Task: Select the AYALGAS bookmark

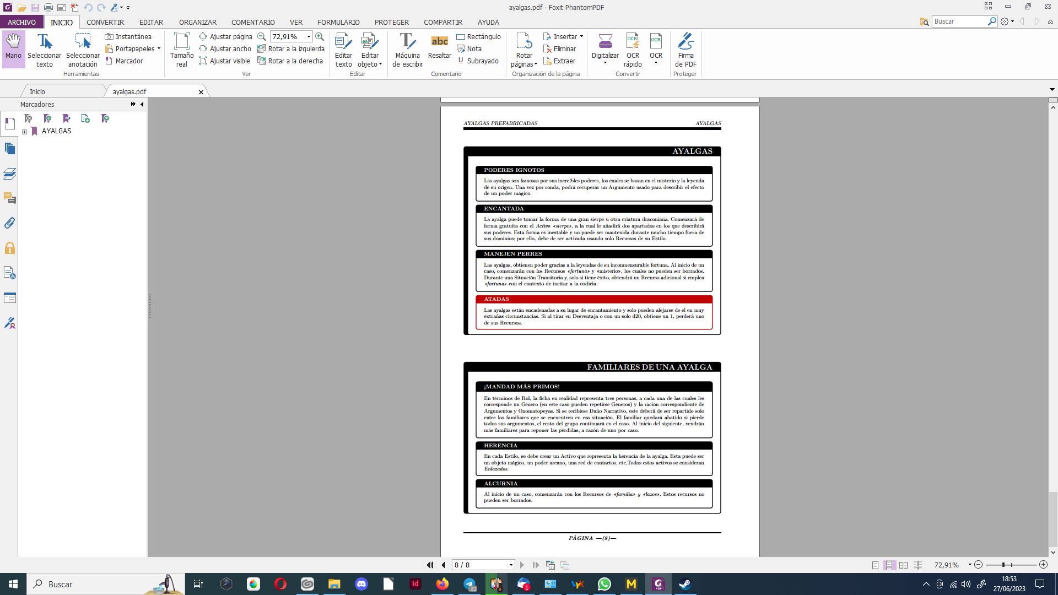Action: tap(56, 131)
